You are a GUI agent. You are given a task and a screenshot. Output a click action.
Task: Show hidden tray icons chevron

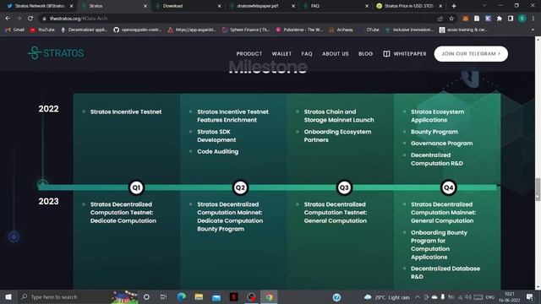[x=418, y=296]
